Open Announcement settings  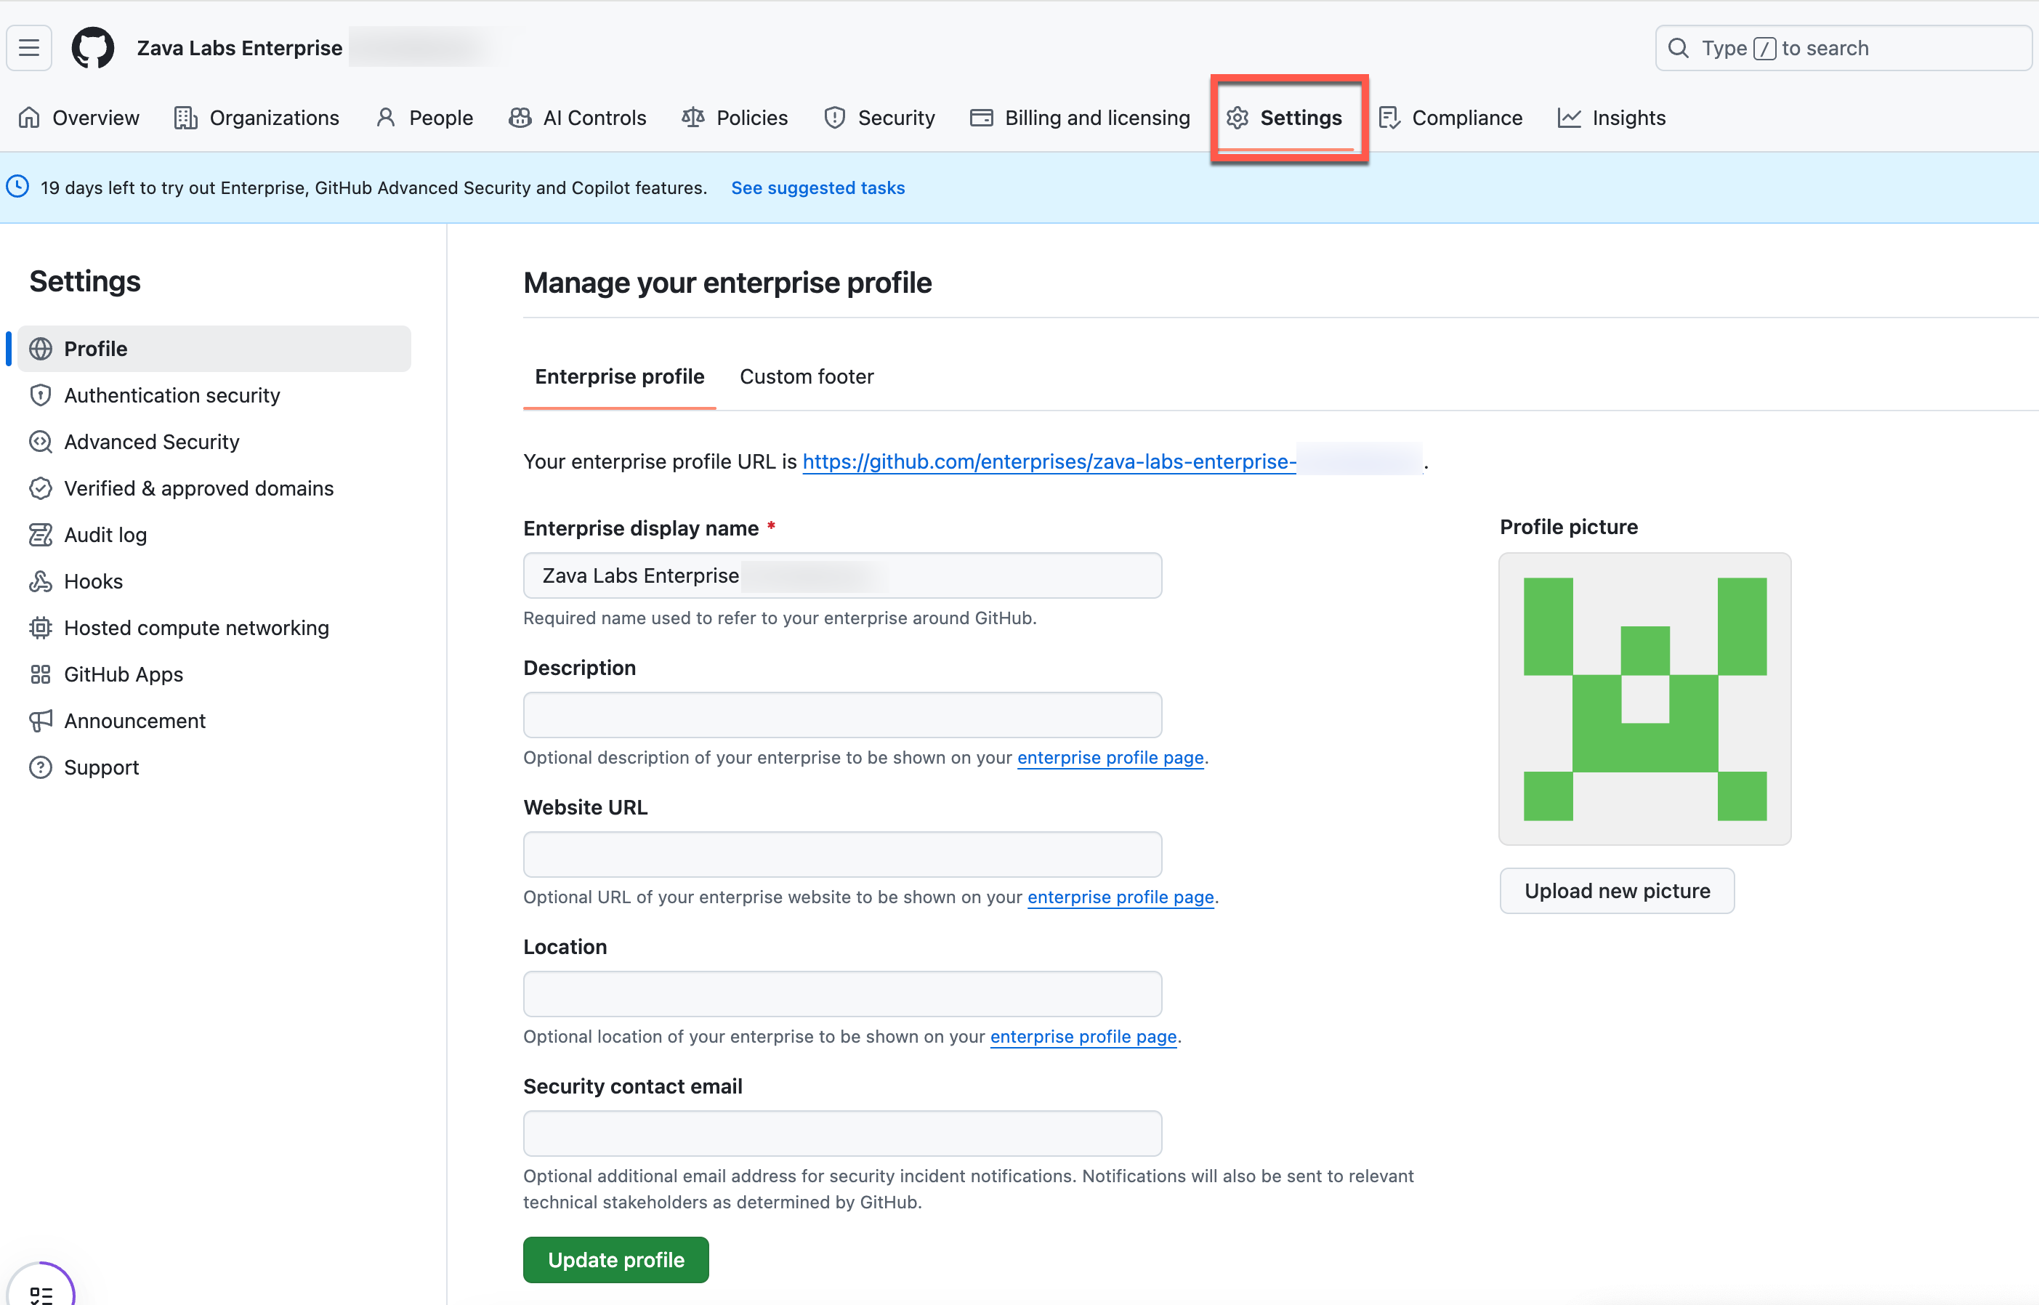click(x=134, y=721)
